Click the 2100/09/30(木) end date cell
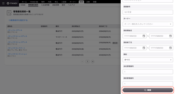Screen dimensions: 175x94 [105, 49]
